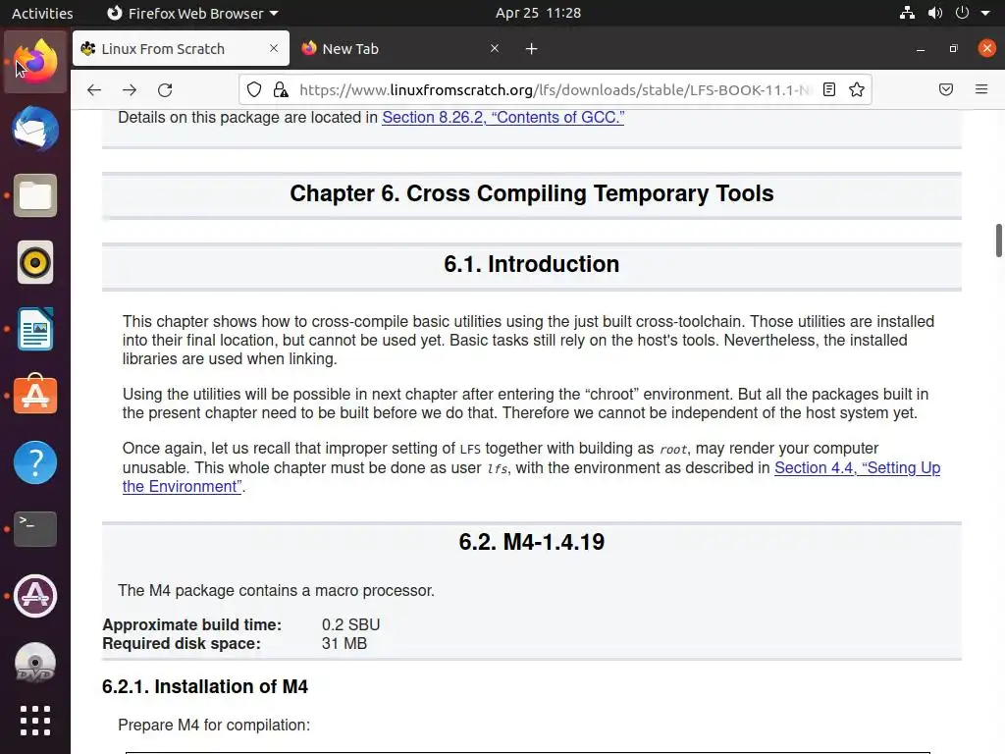Save page to Pocket
The image size is (1005, 754).
click(x=946, y=89)
